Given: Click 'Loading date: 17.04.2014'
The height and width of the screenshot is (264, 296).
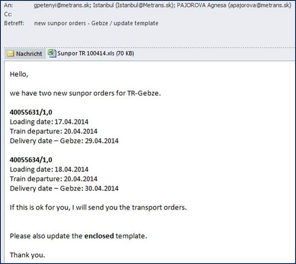Looking at the screenshot, I should coord(49,122).
